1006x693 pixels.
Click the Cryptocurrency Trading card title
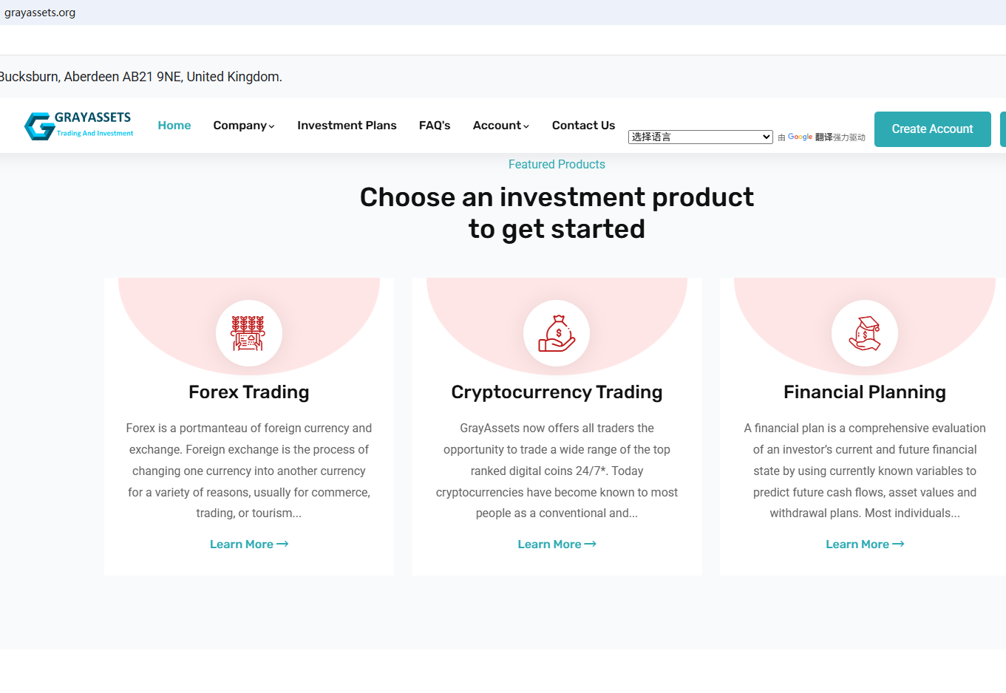point(557,392)
